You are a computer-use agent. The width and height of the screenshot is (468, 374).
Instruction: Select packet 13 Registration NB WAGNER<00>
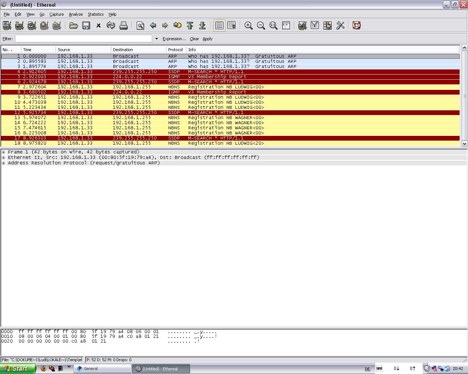230,118
